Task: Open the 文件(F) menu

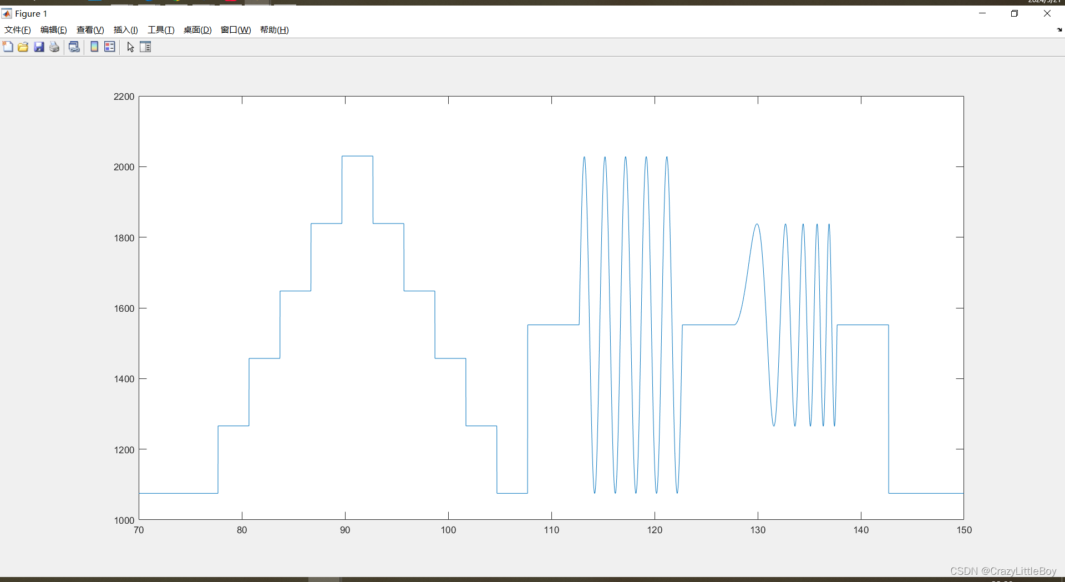Action: pyautogui.click(x=18, y=30)
